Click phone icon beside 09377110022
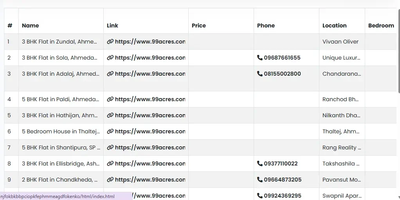400x200 pixels. [x=260, y=164]
